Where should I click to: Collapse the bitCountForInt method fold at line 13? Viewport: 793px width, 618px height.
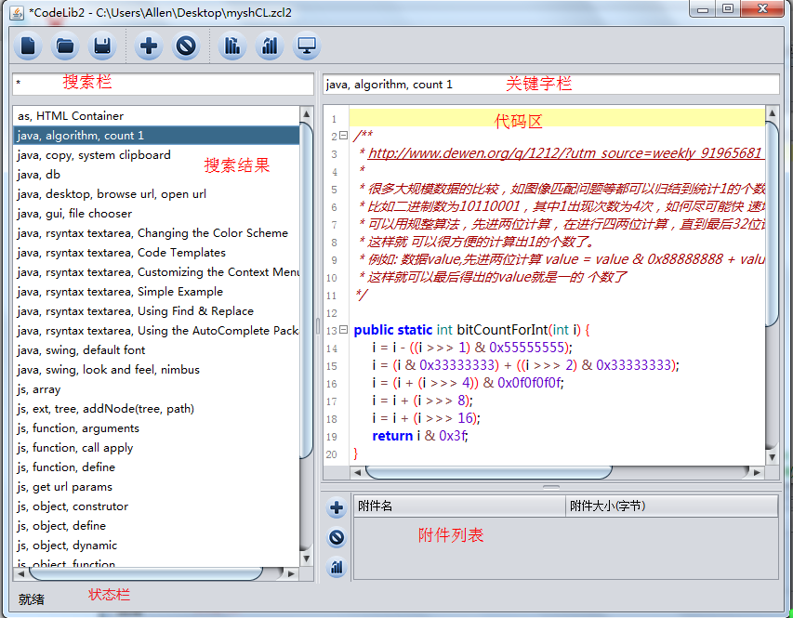[343, 330]
